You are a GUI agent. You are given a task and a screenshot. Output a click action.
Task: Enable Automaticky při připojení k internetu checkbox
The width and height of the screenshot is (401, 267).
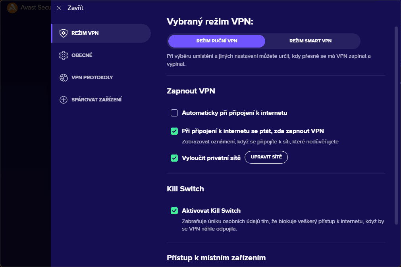174,113
